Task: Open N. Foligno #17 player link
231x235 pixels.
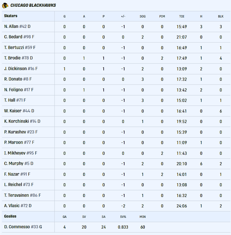Action: 19,90
